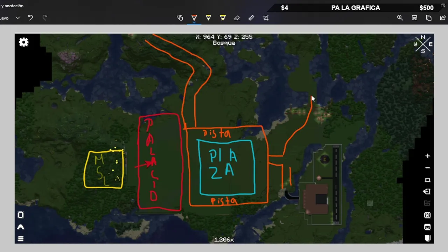Click the shield-shaped icon at bottom right of map
The image size is (448, 252).
point(427,239)
